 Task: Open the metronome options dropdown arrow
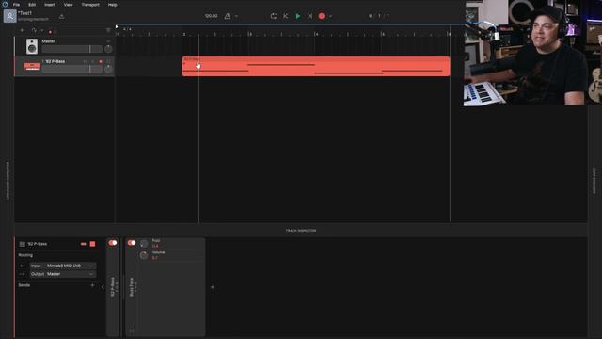(x=236, y=16)
